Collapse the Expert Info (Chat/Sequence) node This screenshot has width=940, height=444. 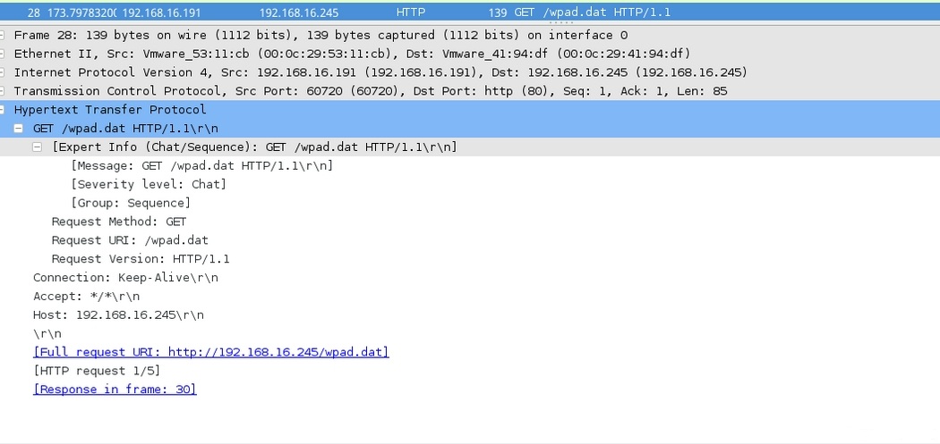click(x=38, y=147)
